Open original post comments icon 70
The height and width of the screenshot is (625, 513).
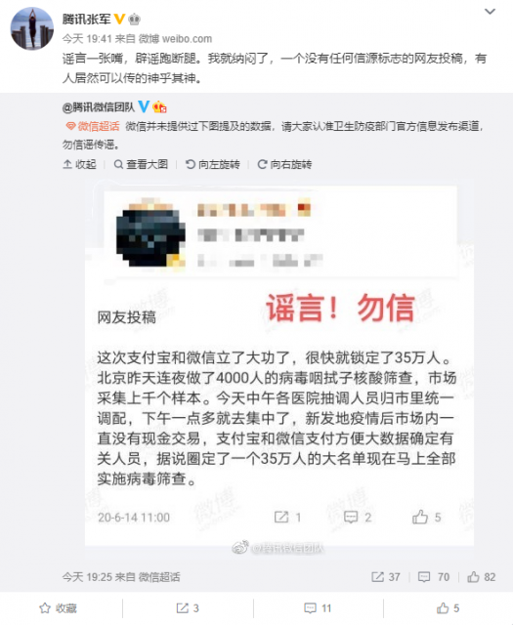point(434,577)
